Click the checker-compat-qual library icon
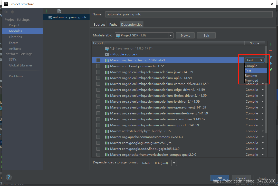 point(107,155)
